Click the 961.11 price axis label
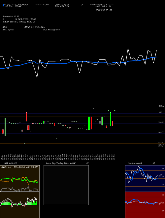This screenshot has width=165, height=218. [161, 132]
